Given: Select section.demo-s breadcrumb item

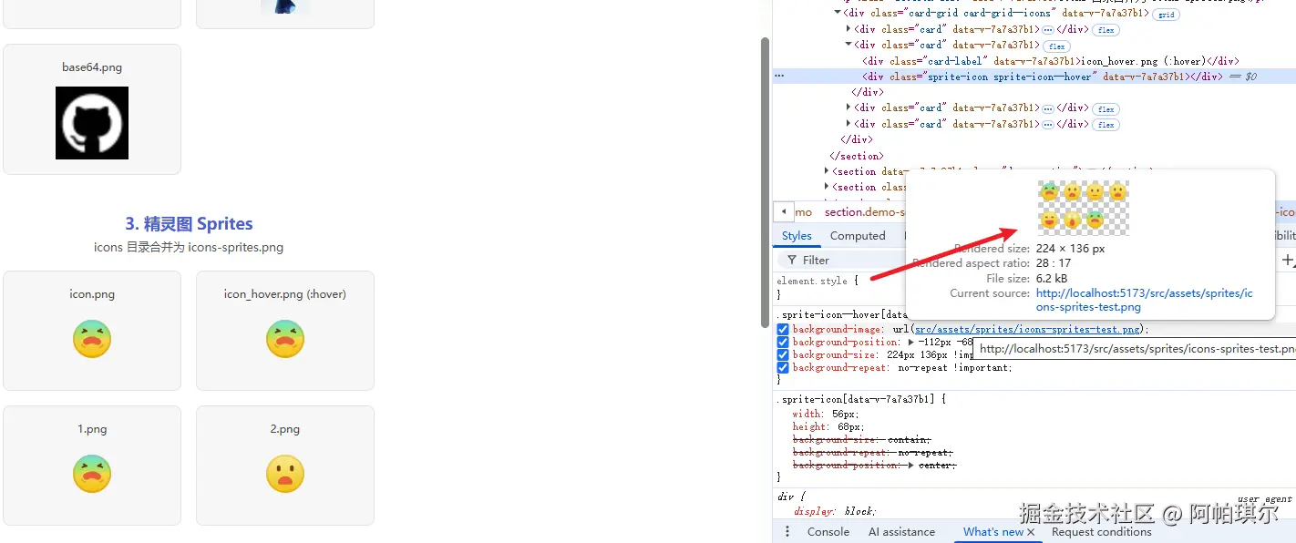Looking at the screenshot, I should [865, 211].
